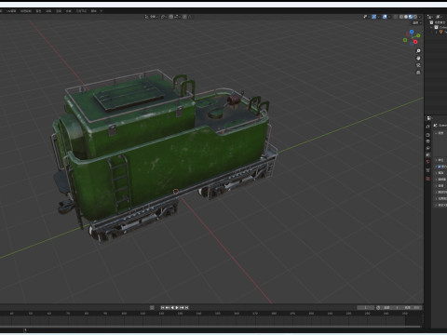Jump to the previous keyframe
This screenshot has width=447, height=335.
tap(168, 307)
